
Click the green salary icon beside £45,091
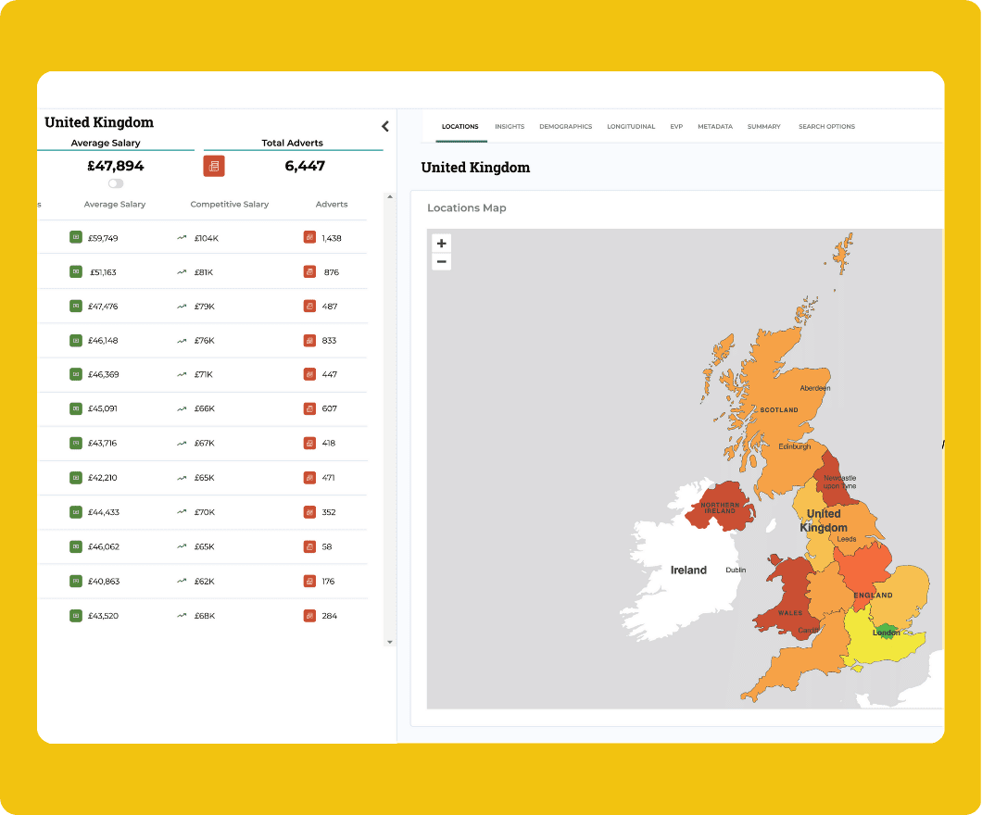coord(76,408)
